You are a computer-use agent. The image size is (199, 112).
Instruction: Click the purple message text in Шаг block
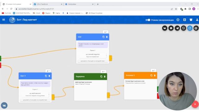coord(93,45)
